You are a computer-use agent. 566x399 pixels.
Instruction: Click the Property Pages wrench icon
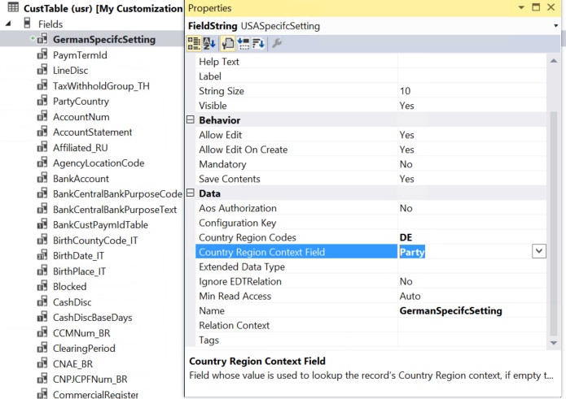pos(277,43)
